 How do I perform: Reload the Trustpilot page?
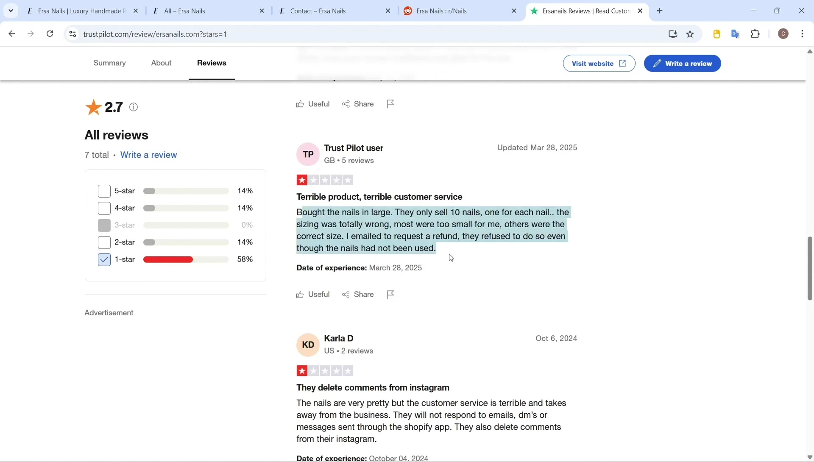point(50,34)
